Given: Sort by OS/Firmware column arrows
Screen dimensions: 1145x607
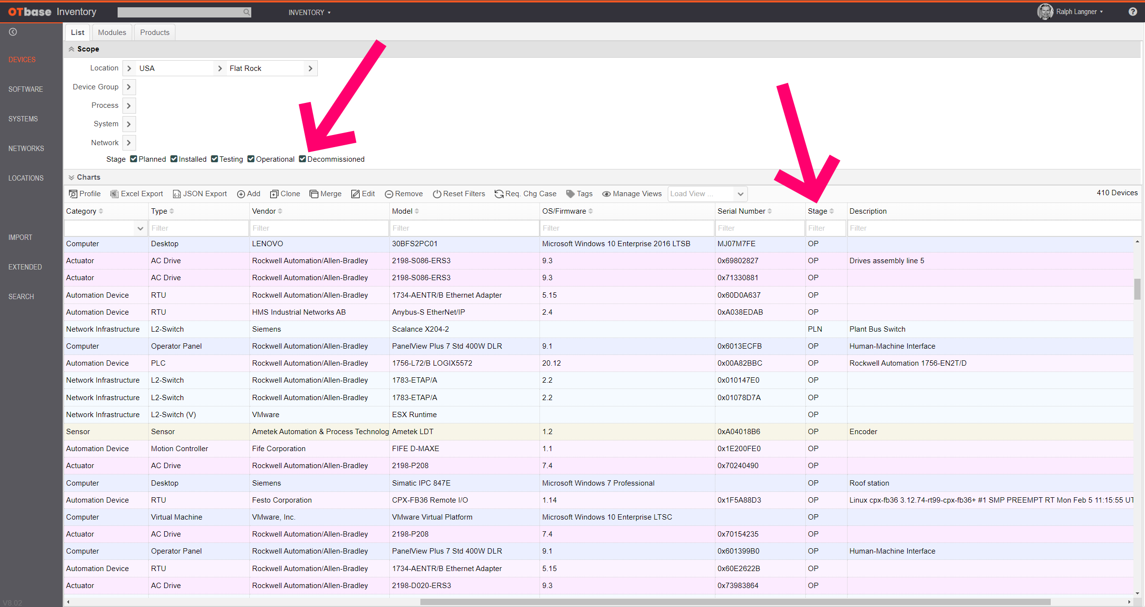Looking at the screenshot, I should (x=590, y=211).
